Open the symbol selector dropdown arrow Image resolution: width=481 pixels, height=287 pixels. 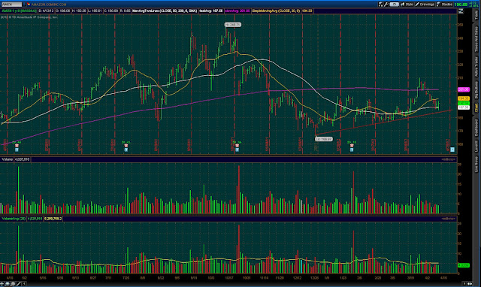[x=24, y=5]
